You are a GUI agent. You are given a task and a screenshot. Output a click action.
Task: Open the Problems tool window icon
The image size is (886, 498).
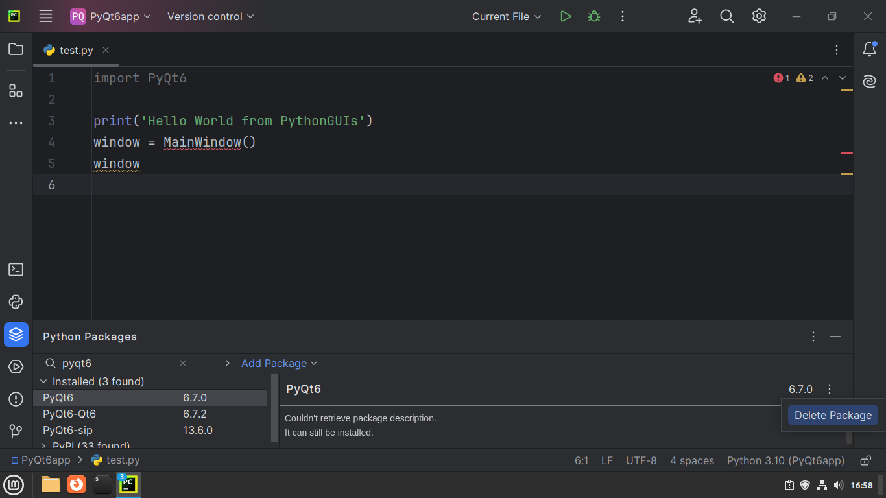click(x=16, y=399)
